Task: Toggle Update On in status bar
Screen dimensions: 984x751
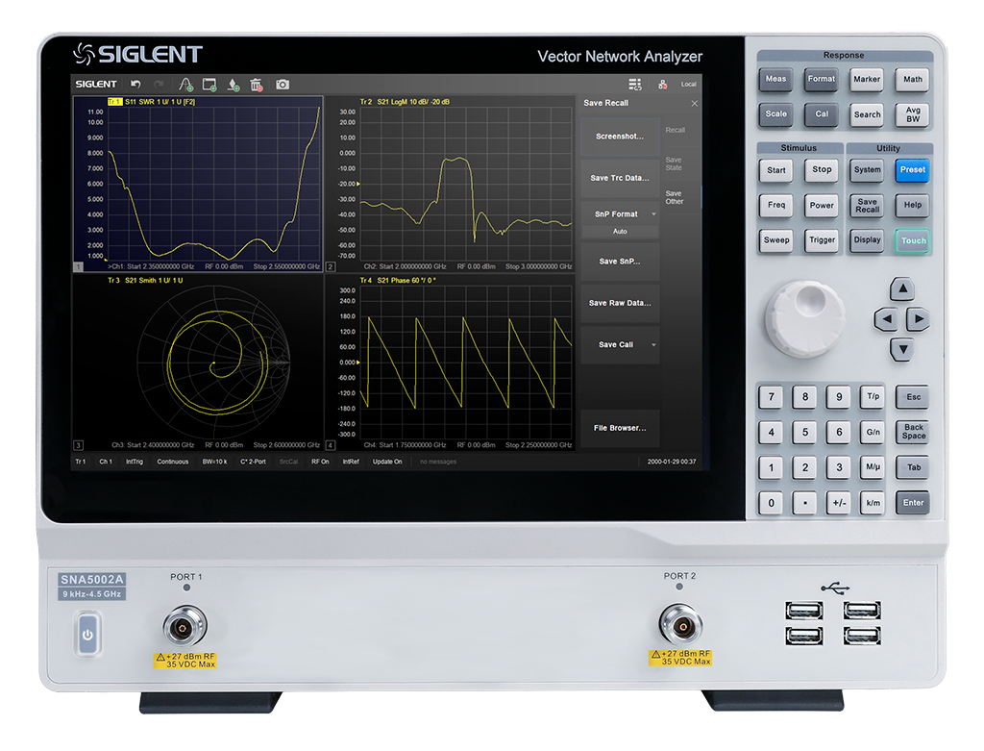Action: pos(387,462)
